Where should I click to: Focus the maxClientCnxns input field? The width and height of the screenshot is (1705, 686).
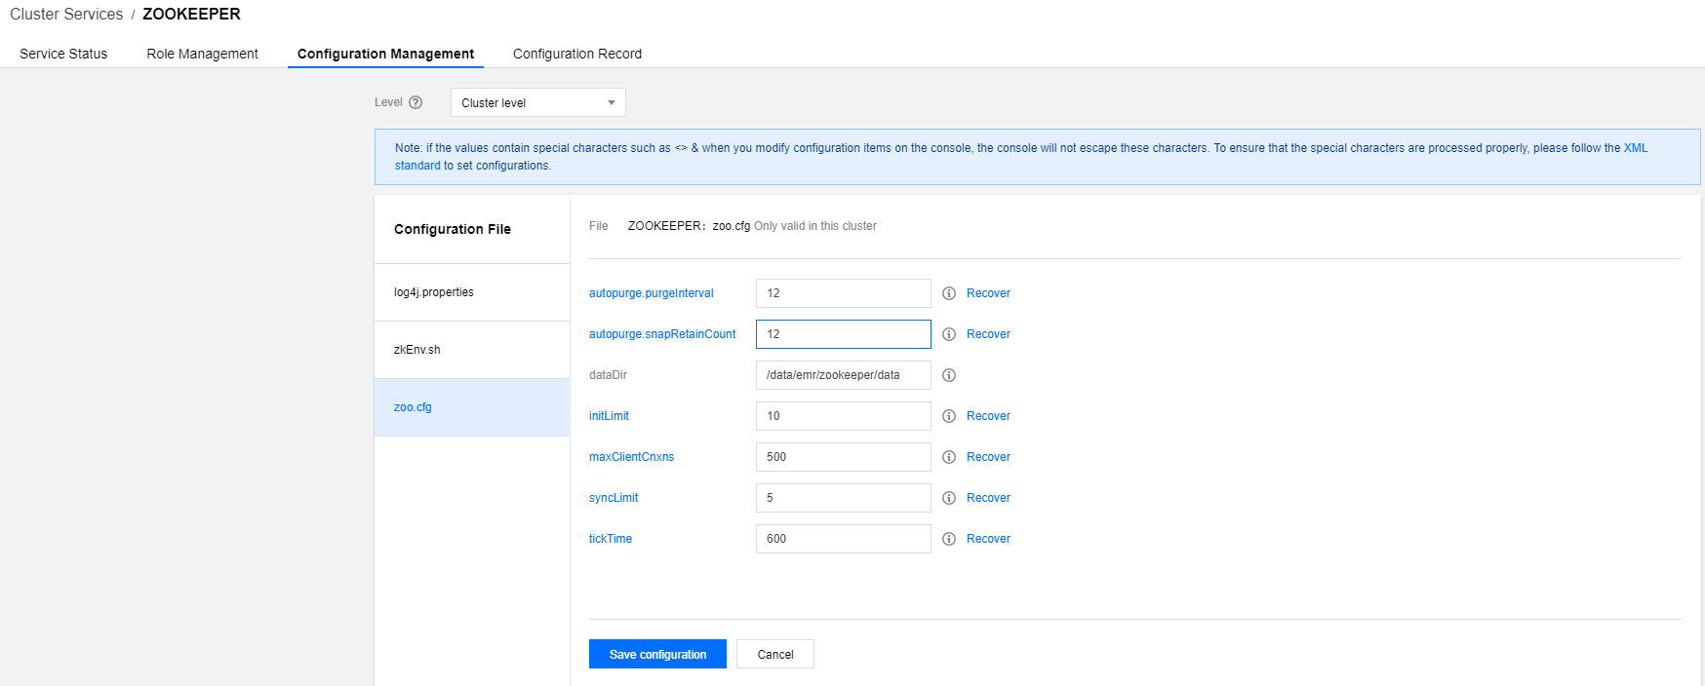click(844, 457)
